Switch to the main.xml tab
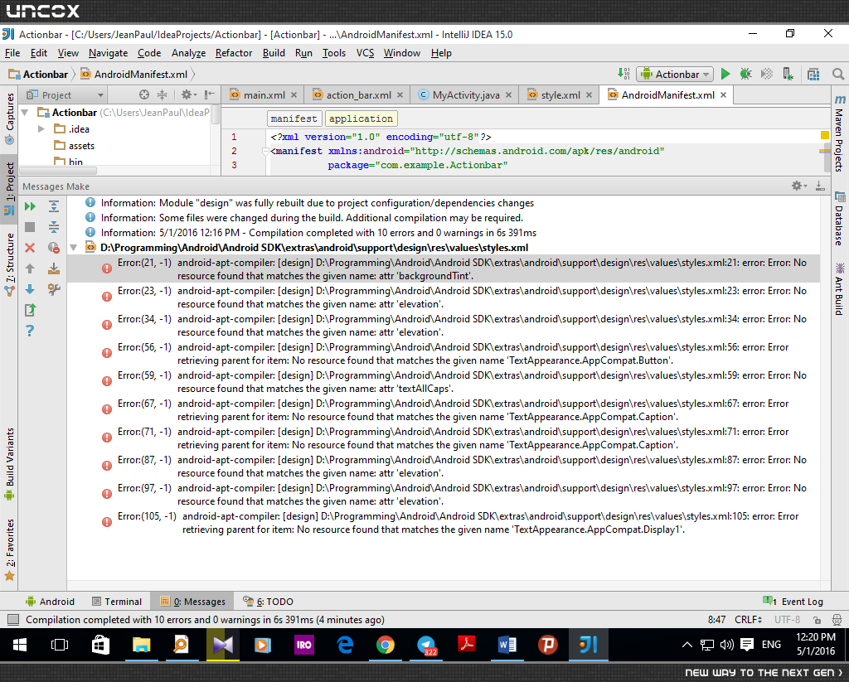Screen dimensions: 849x682 click(264, 95)
